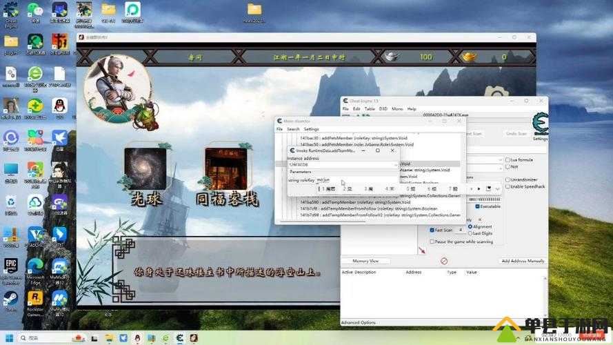Toggle the Unrandomizer checkbox
This screenshot has width=613, height=345.
pos(508,179)
